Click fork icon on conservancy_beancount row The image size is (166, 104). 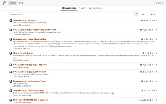(x=154, y=30)
